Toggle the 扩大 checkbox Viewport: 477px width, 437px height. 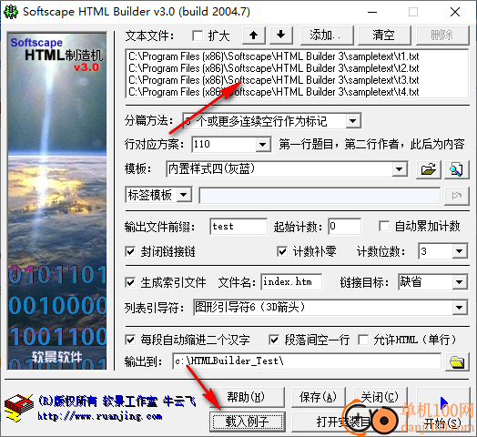tap(198, 36)
